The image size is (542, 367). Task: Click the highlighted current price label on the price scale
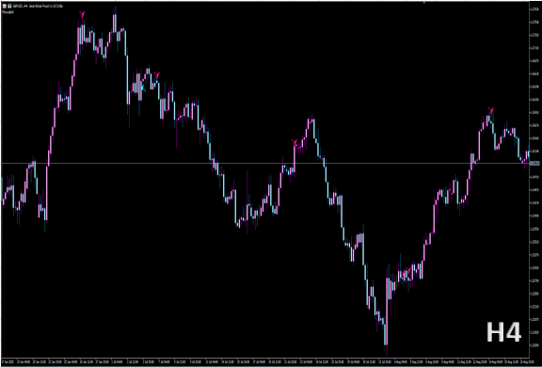[534, 164]
